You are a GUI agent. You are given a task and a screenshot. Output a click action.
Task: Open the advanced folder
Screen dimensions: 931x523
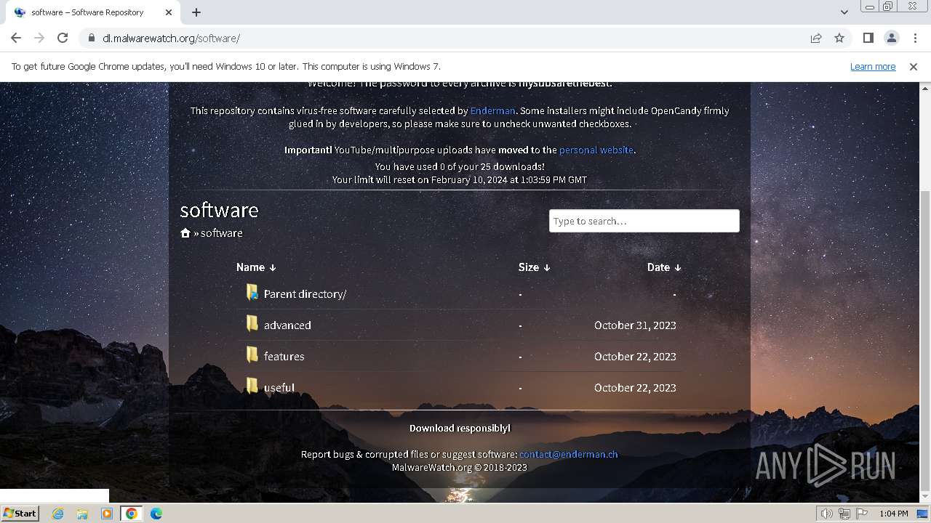[287, 325]
